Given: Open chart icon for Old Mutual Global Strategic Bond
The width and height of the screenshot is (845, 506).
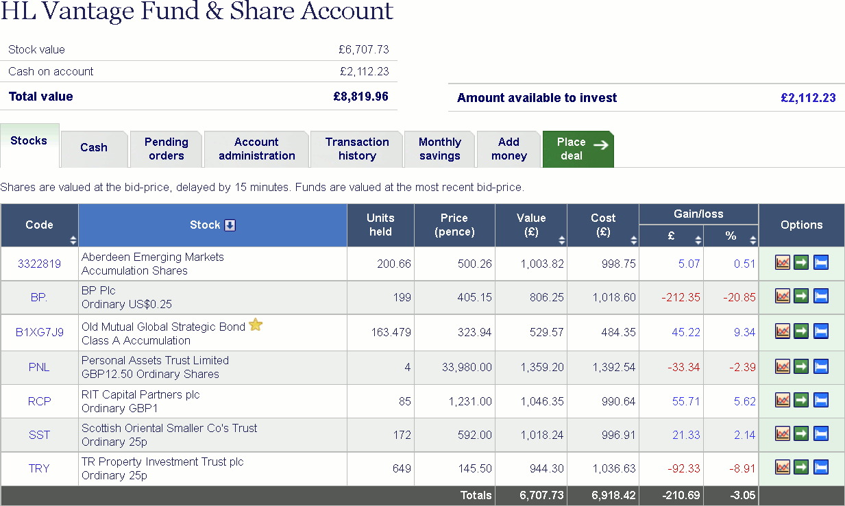Looking at the screenshot, I should (783, 331).
